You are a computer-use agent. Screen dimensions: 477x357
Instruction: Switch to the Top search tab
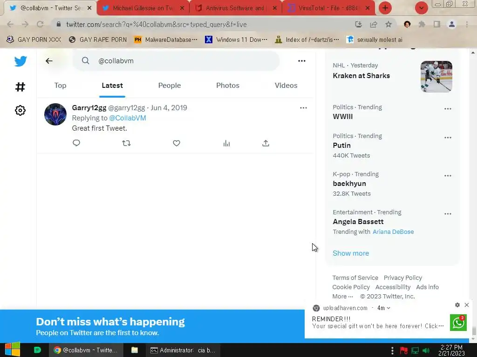[x=60, y=86]
